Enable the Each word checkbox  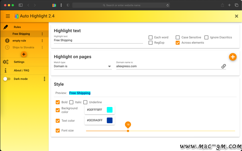coord(150,37)
